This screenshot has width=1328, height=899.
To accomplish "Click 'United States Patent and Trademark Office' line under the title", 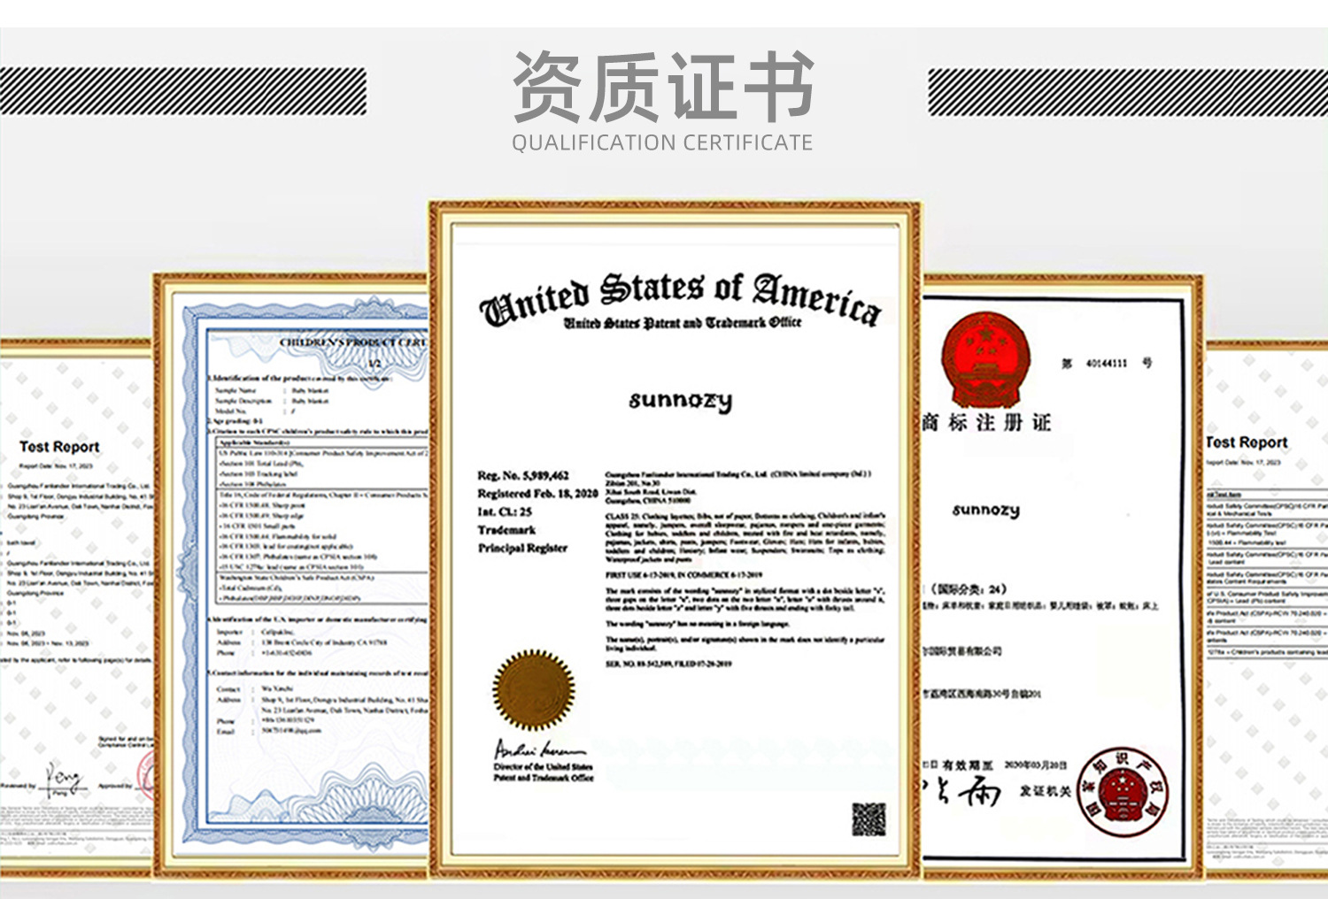I will pyautogui.click(x=683, y=323).
